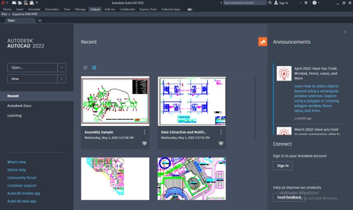Click the plus icon for new drawing tab
This screenshot has width=353, height=210.
click(x=40, y=20)
